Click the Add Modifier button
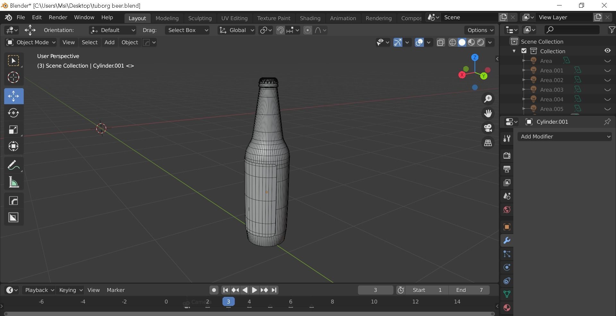This screenshot has width=616, height=316. (564, 136)
